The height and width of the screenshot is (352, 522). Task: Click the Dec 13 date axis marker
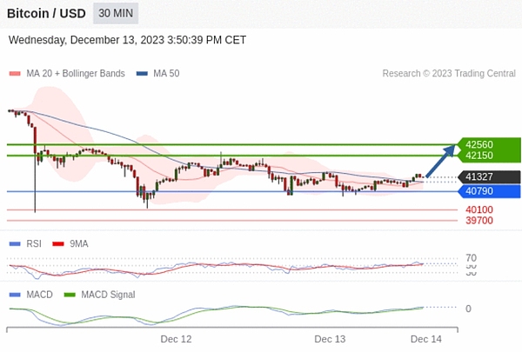click(330, 339)
